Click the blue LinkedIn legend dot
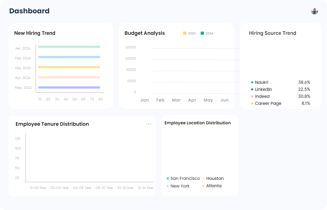Screen dimensions: 327x210 pyautogui.click(x=252, y=90)
